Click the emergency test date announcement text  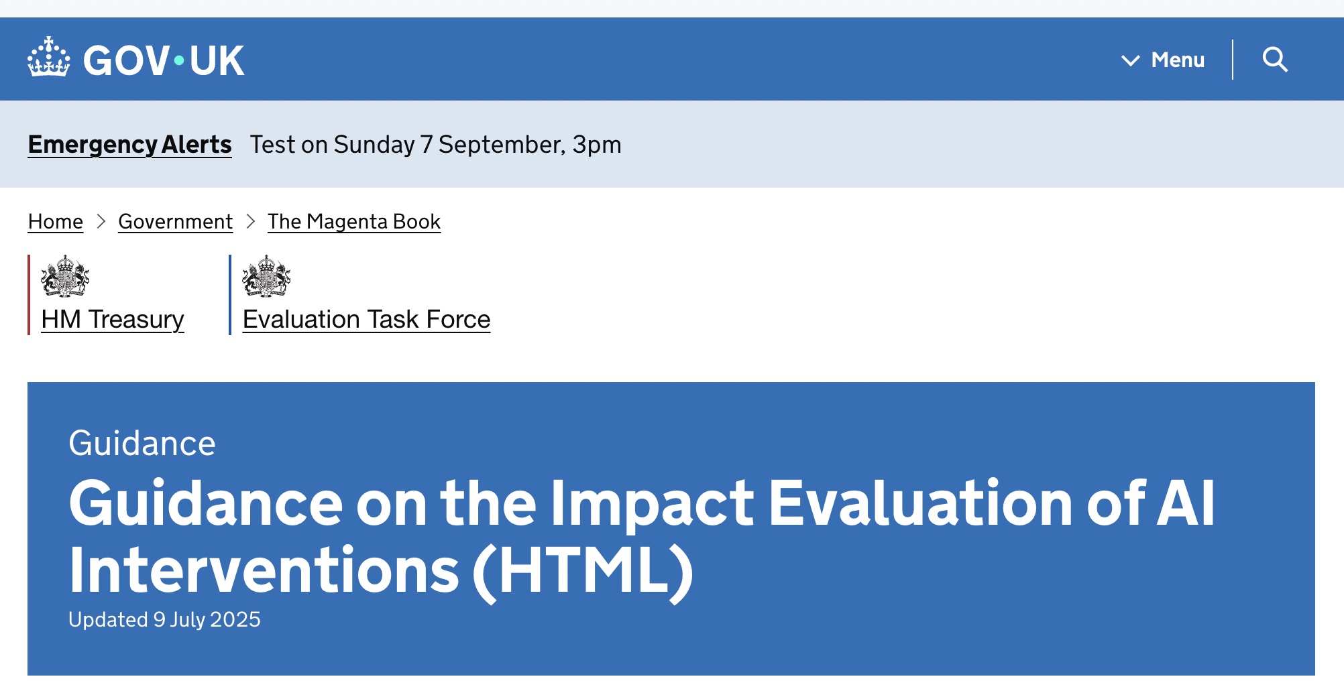click(435, 145)
